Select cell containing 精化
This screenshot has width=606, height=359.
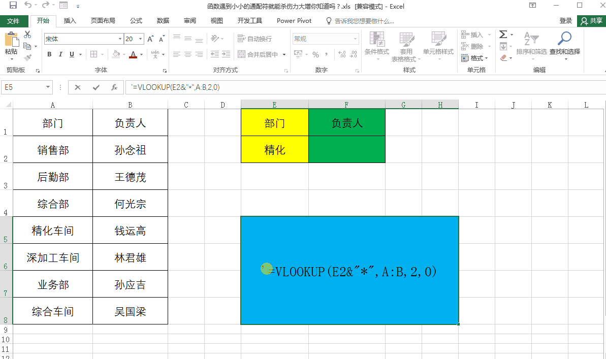pos(274,149)
